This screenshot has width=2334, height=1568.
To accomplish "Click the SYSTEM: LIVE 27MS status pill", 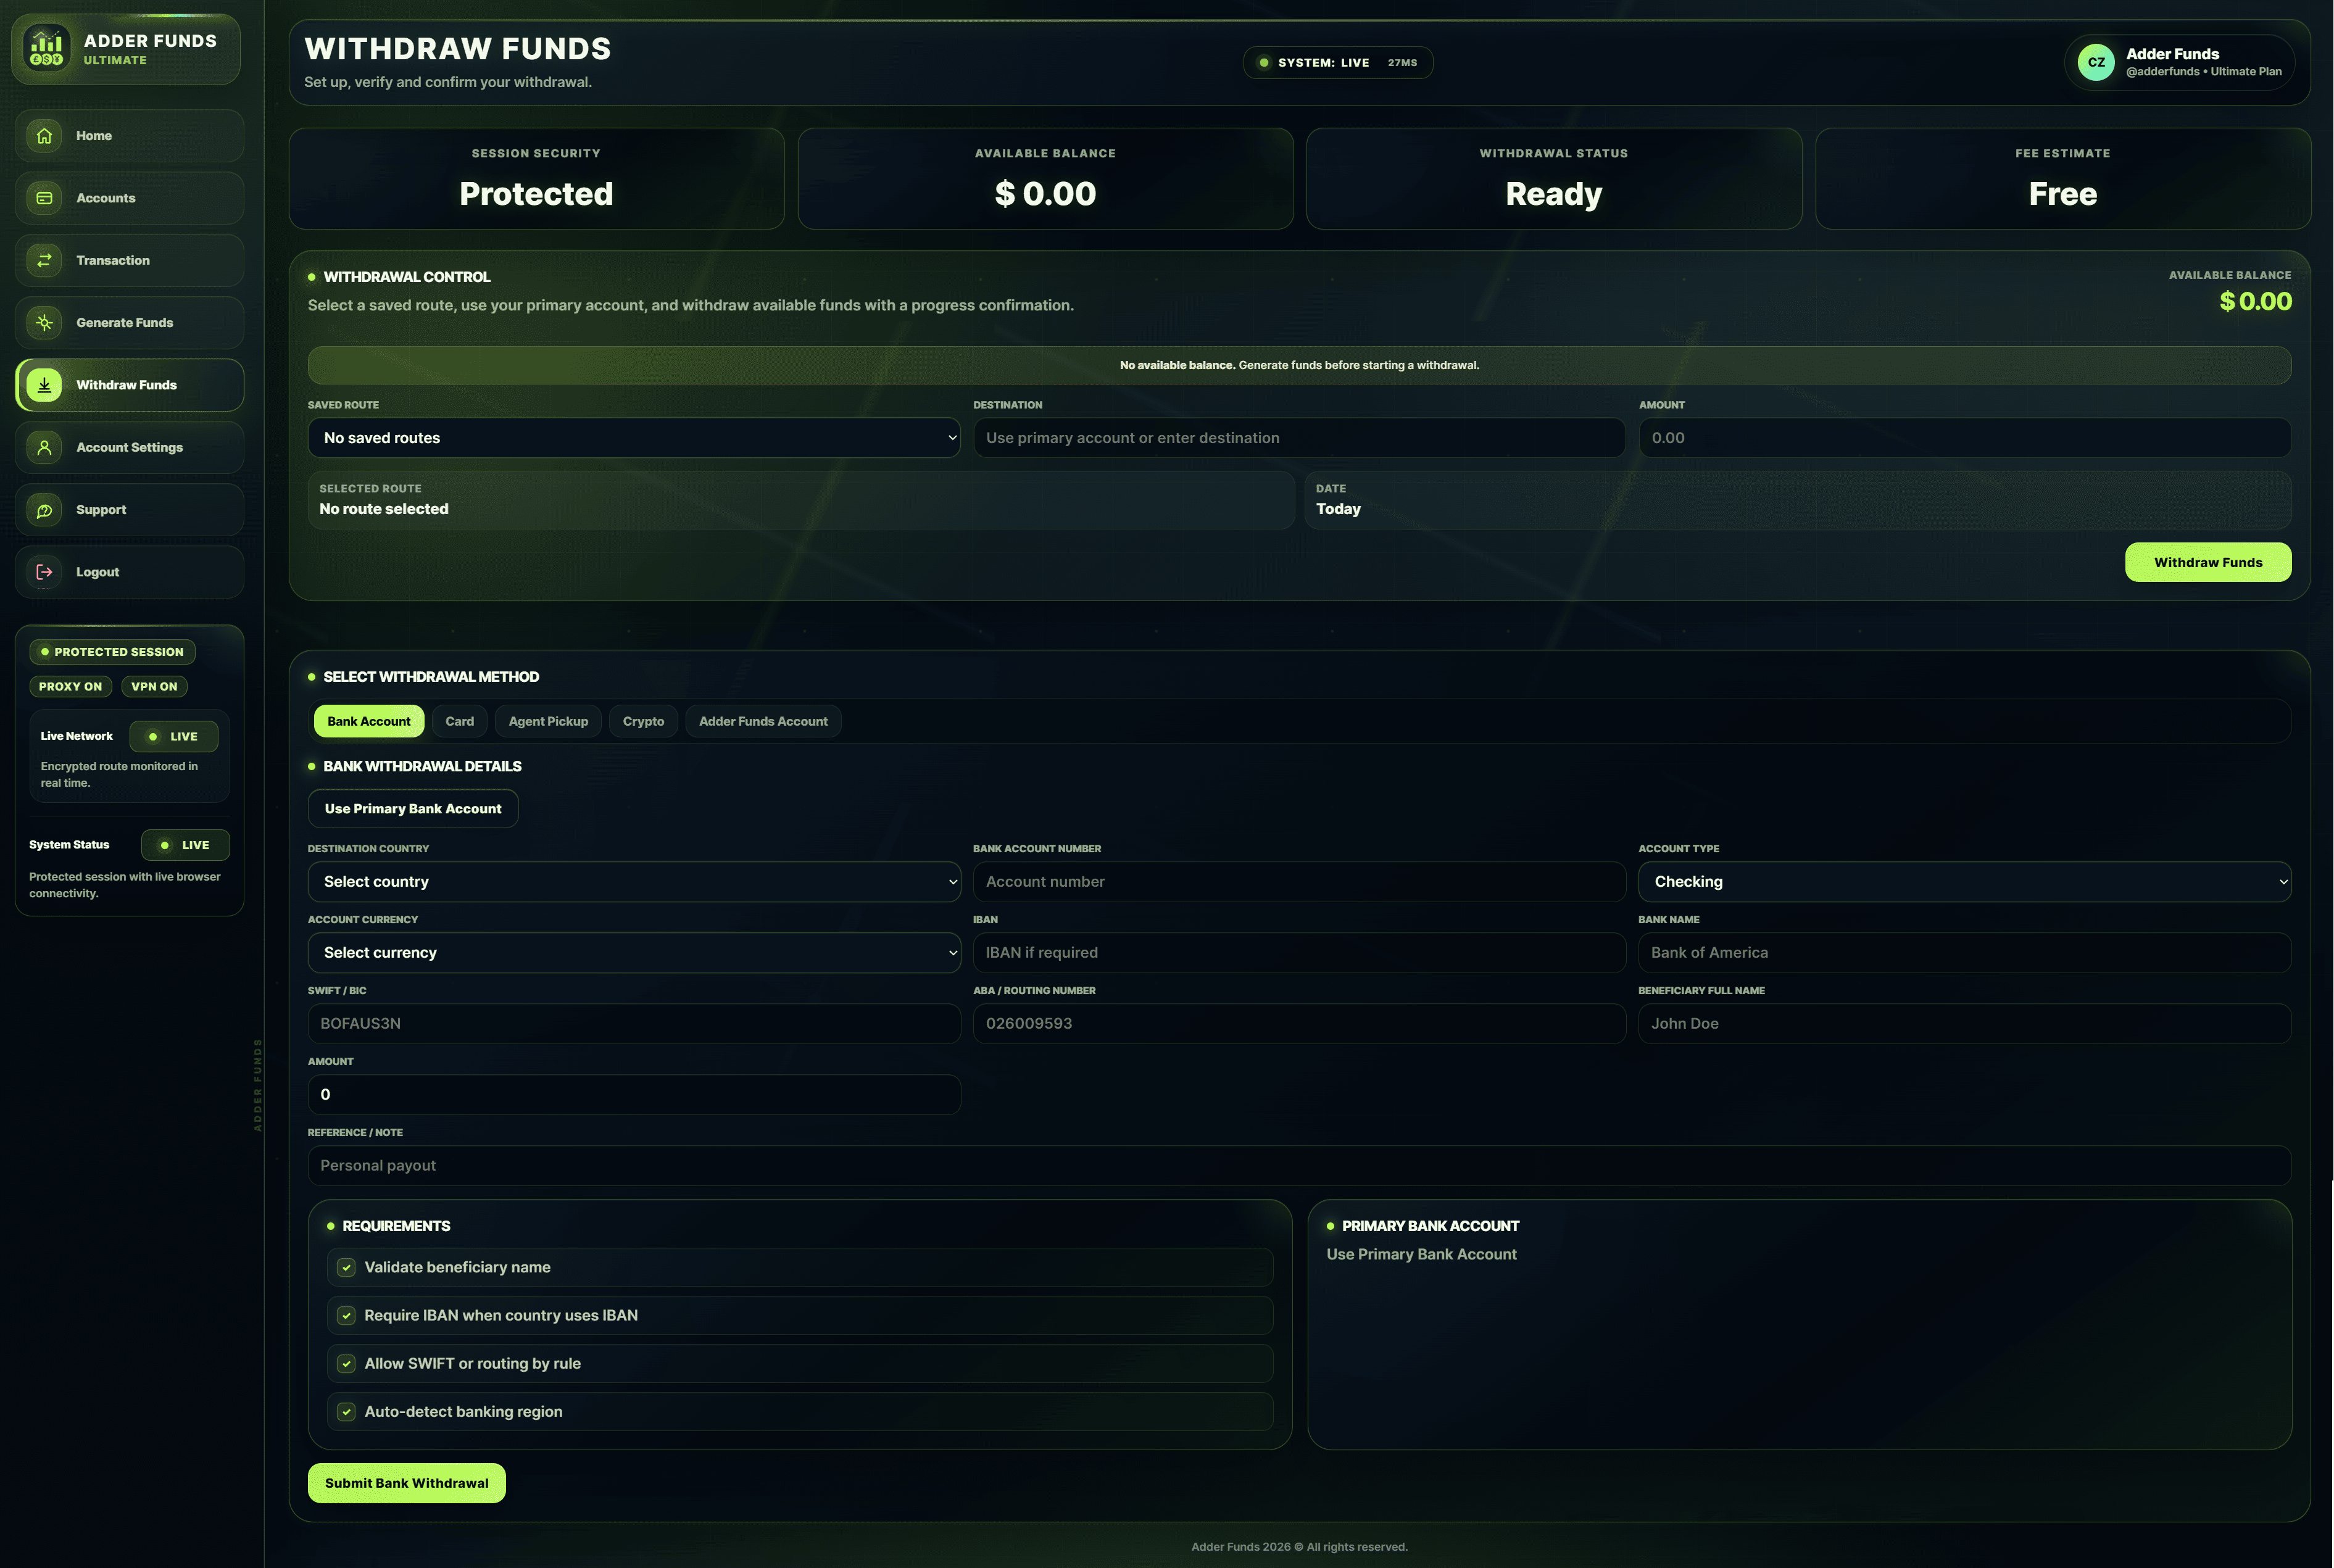I will 1337,62.
